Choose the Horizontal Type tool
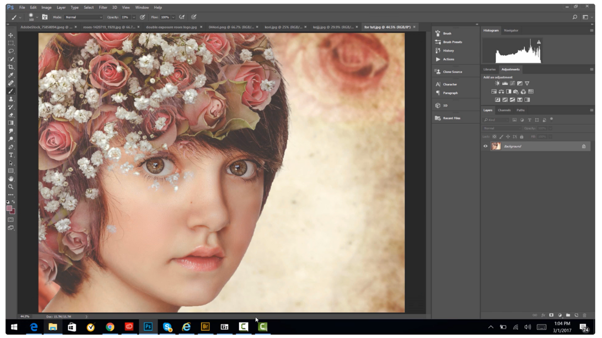The height and width of the screenshot is (338, 602). pos(11,155)
